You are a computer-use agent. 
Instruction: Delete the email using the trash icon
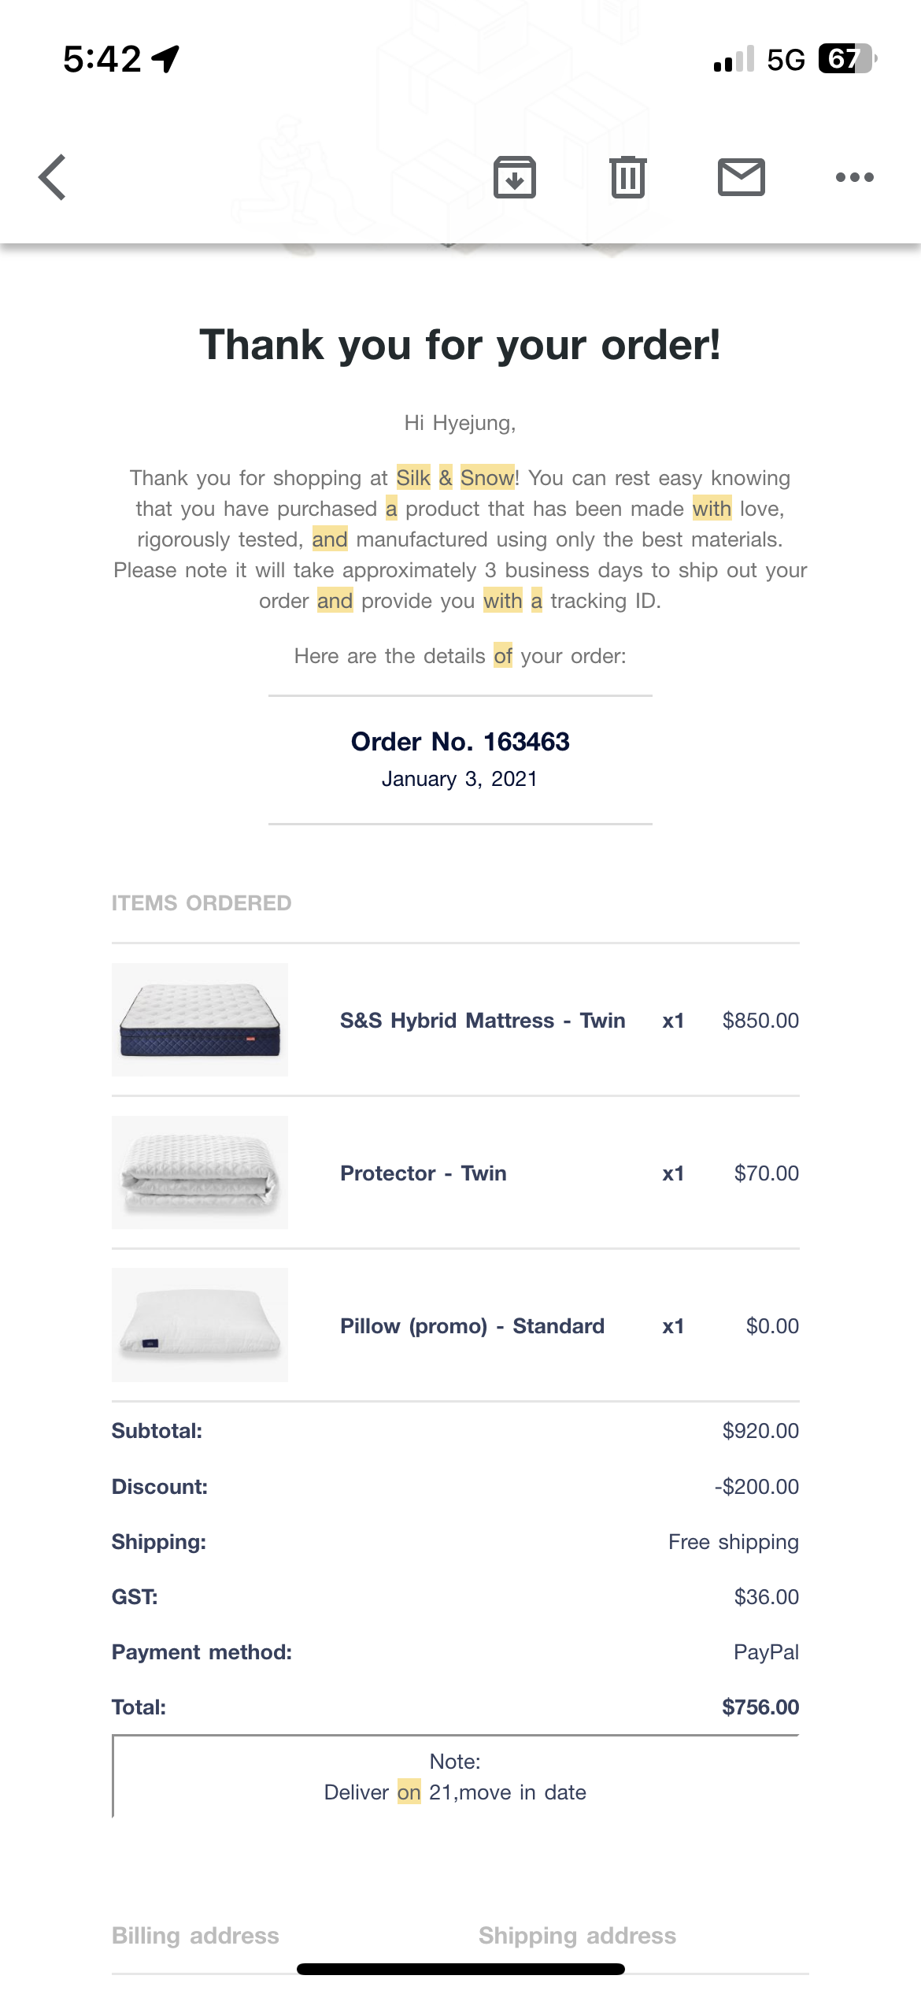[628, 177]
